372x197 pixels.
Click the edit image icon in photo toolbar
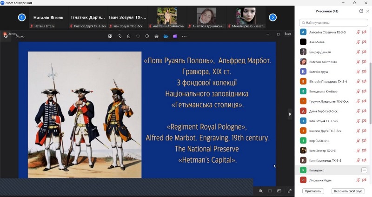click(x=110, y=36)
